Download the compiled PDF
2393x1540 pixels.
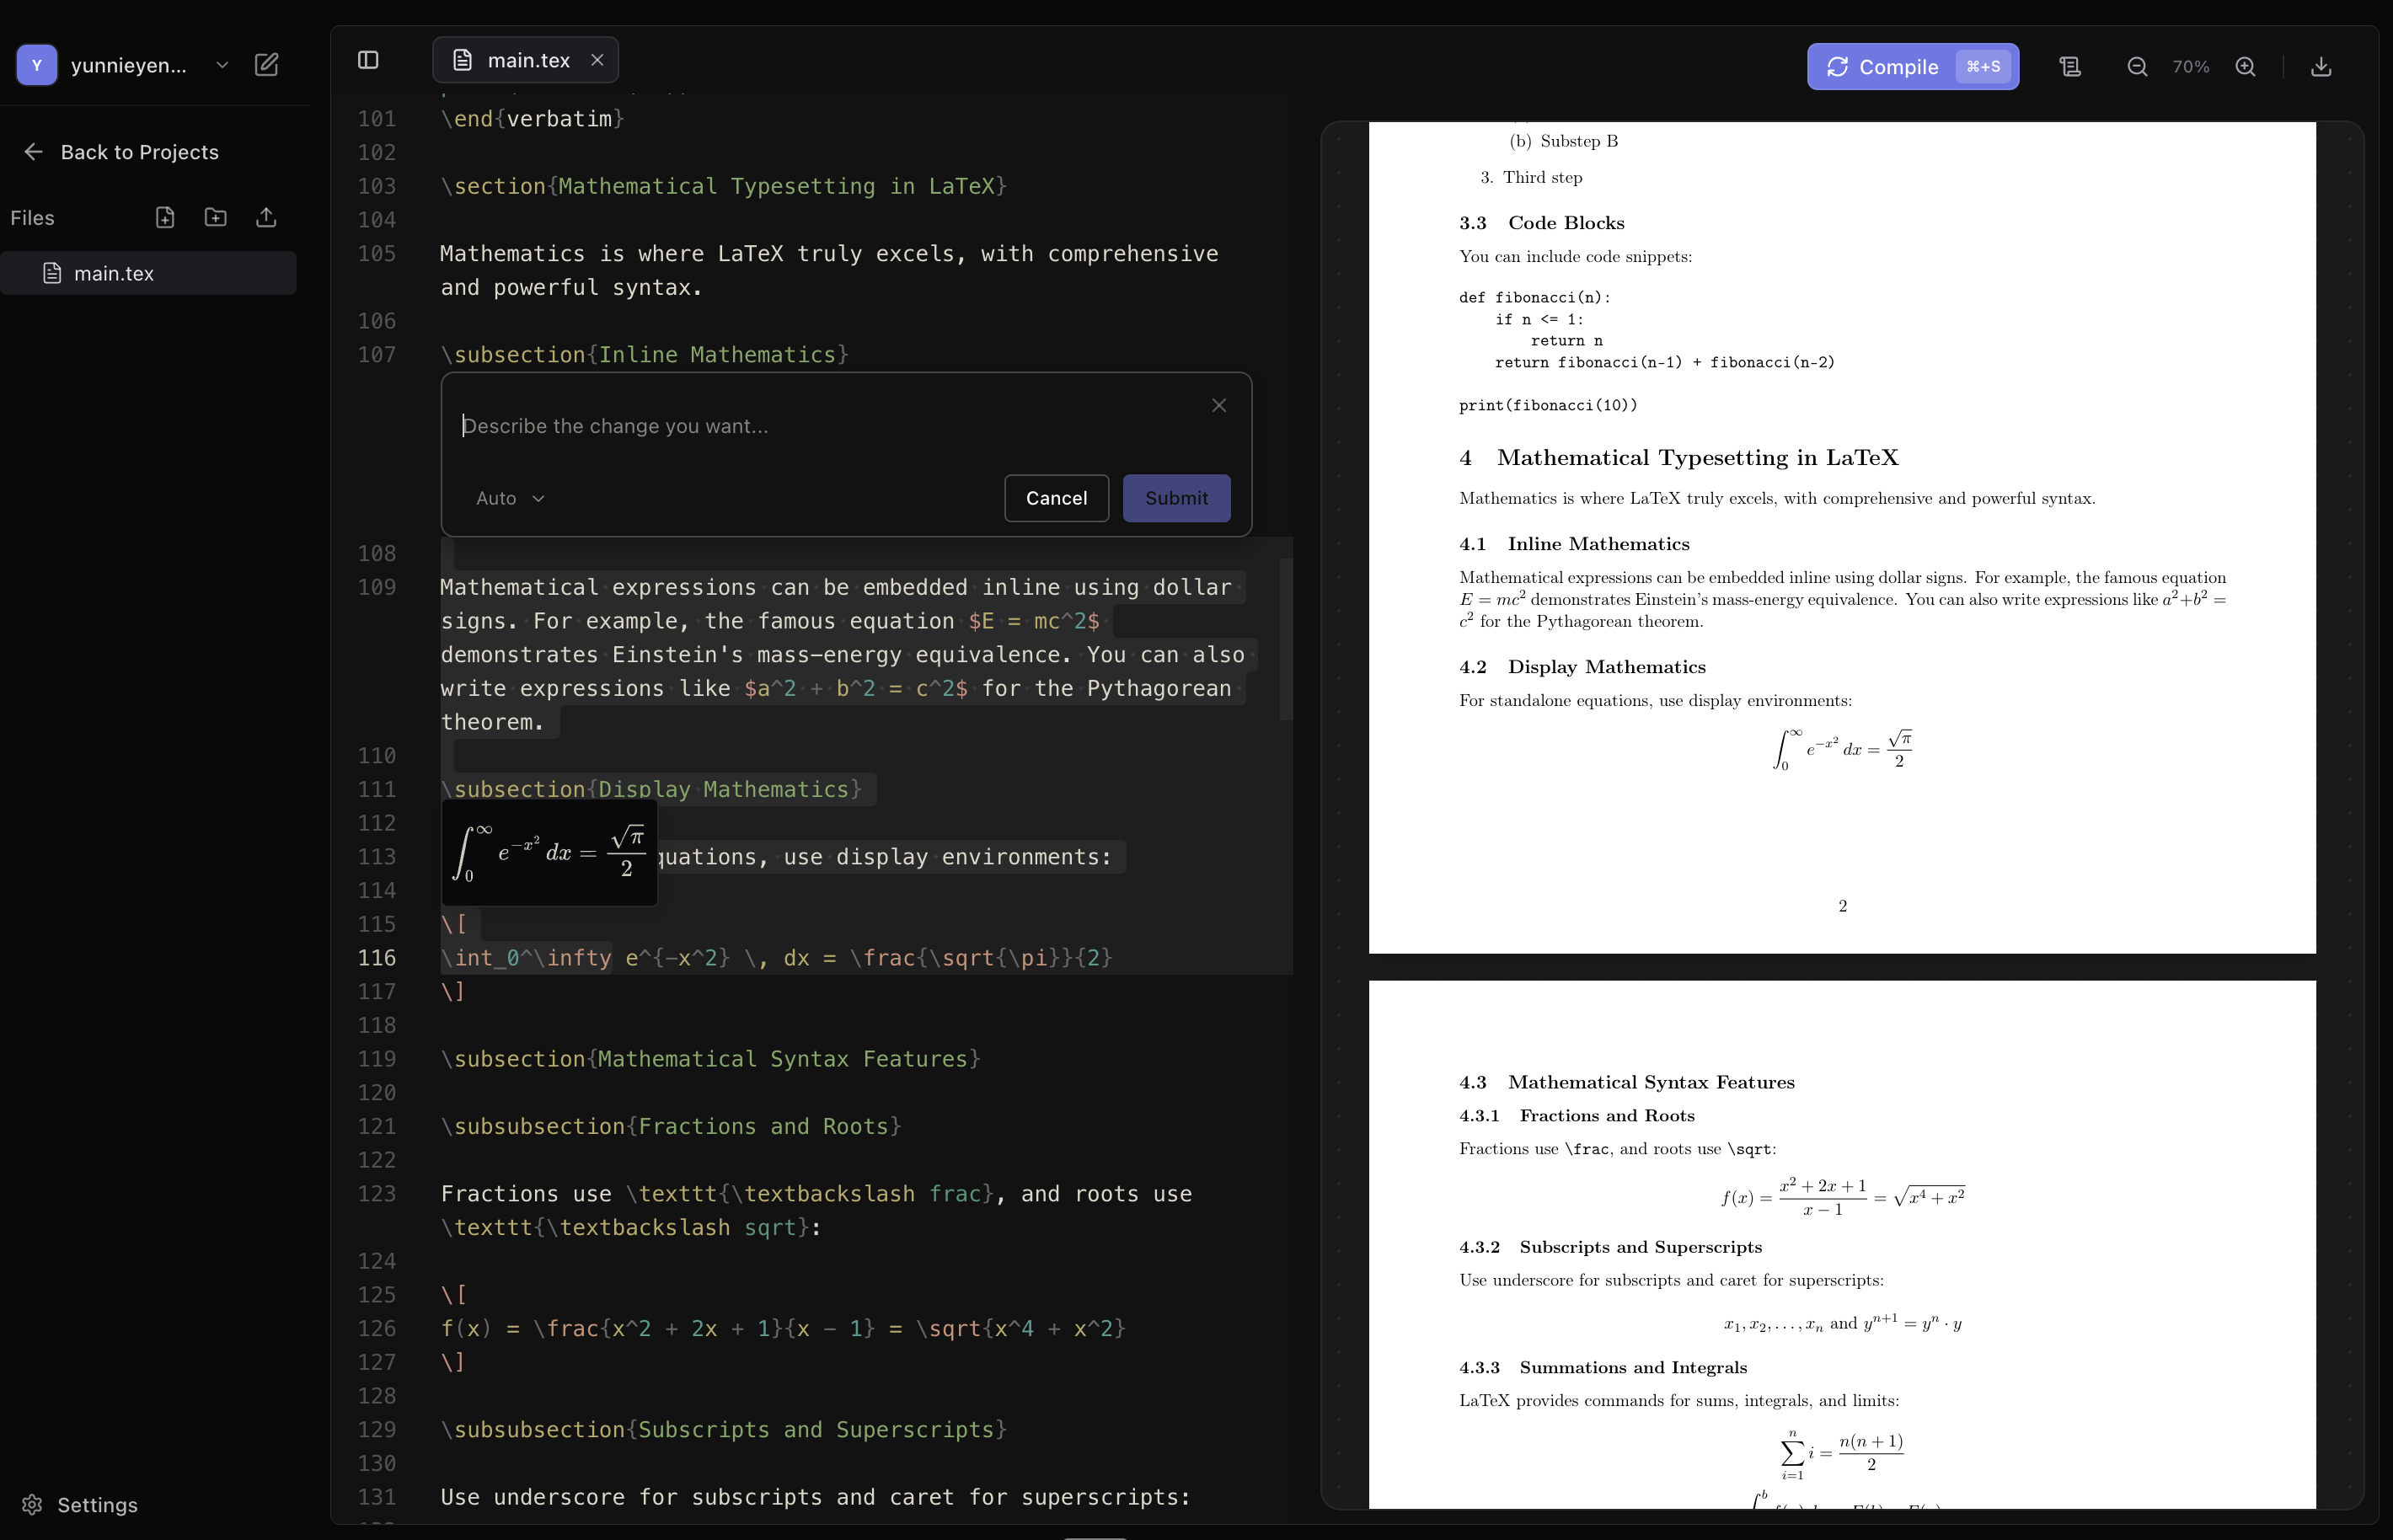click(2321, 66)
